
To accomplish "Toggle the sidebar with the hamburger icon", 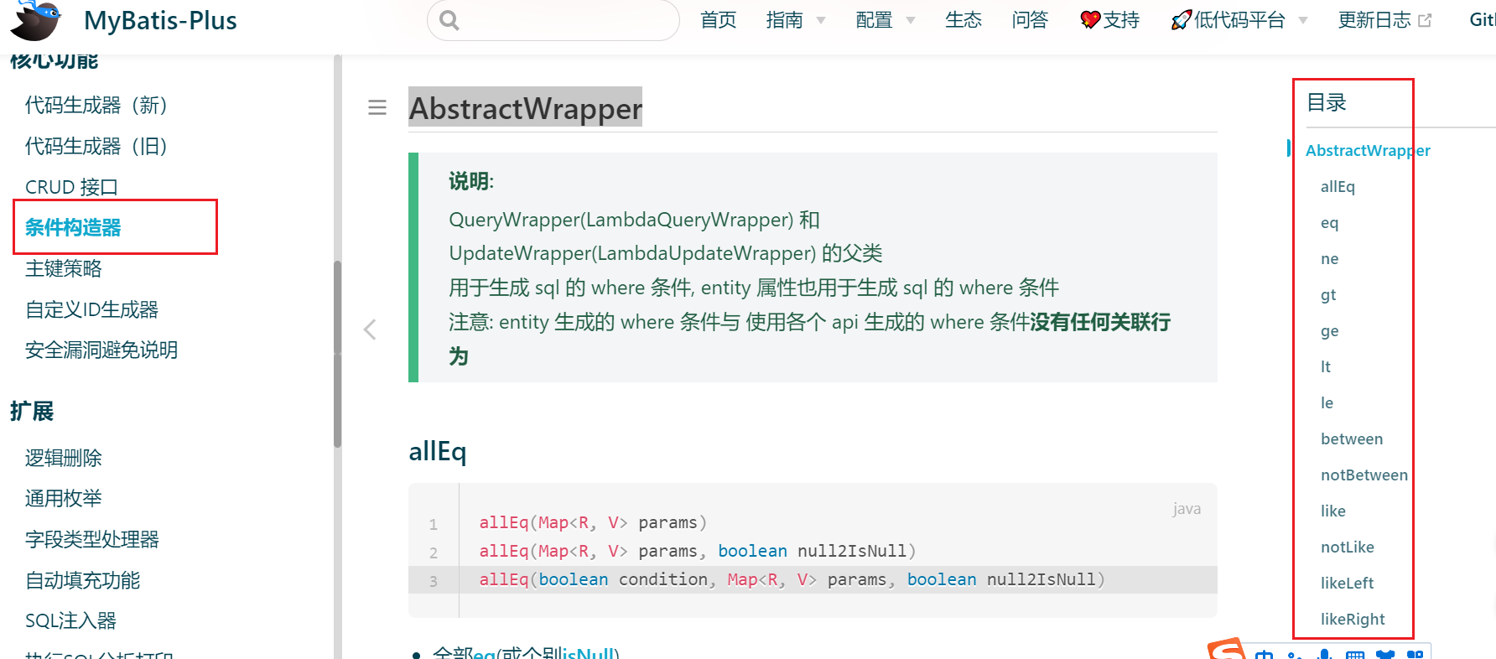I will pyautogui.click(x=377, y=107).
